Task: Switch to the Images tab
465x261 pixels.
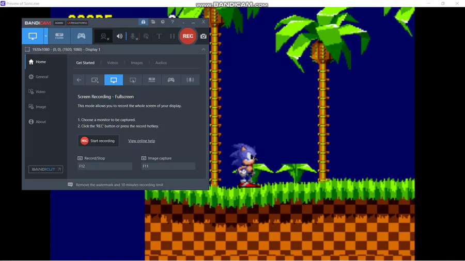Action: [137, 63]
